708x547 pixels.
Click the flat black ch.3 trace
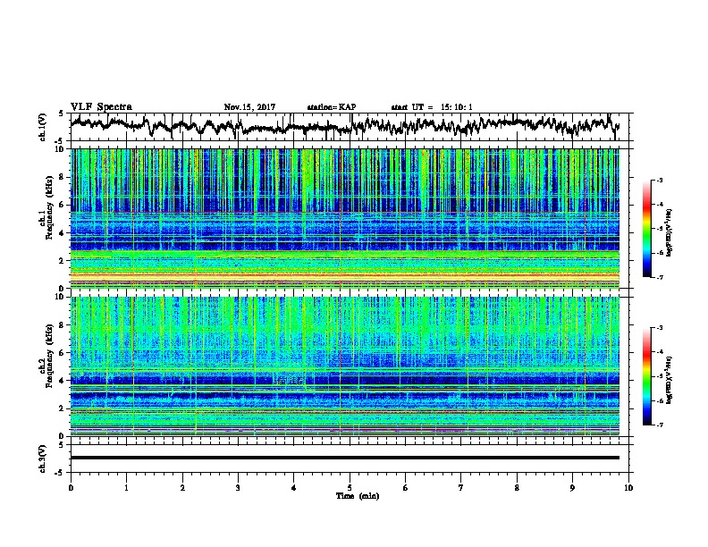tap(344, 458)
